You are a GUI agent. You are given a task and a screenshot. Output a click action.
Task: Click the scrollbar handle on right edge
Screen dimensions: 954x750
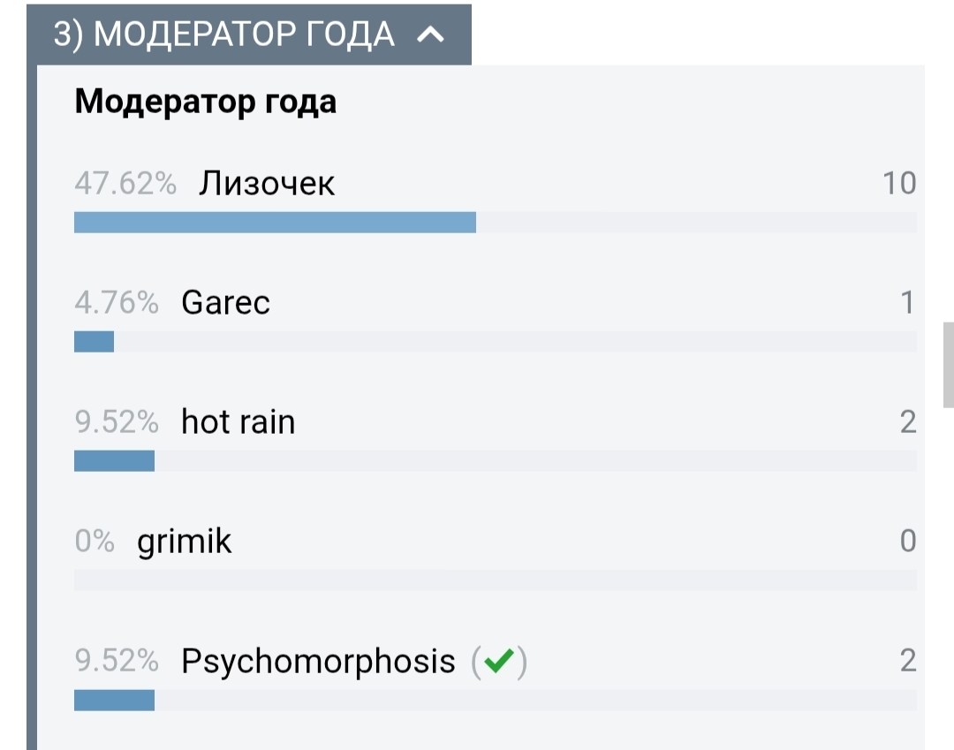click(x=949, y=362)
